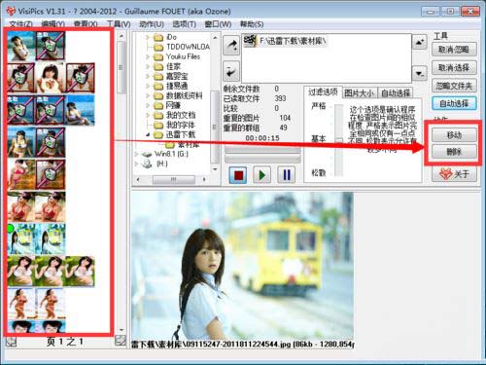This screenshot has height=365, width=486.
Task: Open the 动作(U) menu
Action: pos(152,24)
